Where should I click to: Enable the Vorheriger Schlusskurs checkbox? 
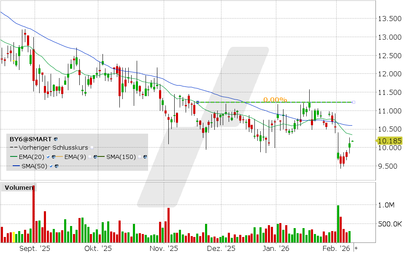pos(92,148)
